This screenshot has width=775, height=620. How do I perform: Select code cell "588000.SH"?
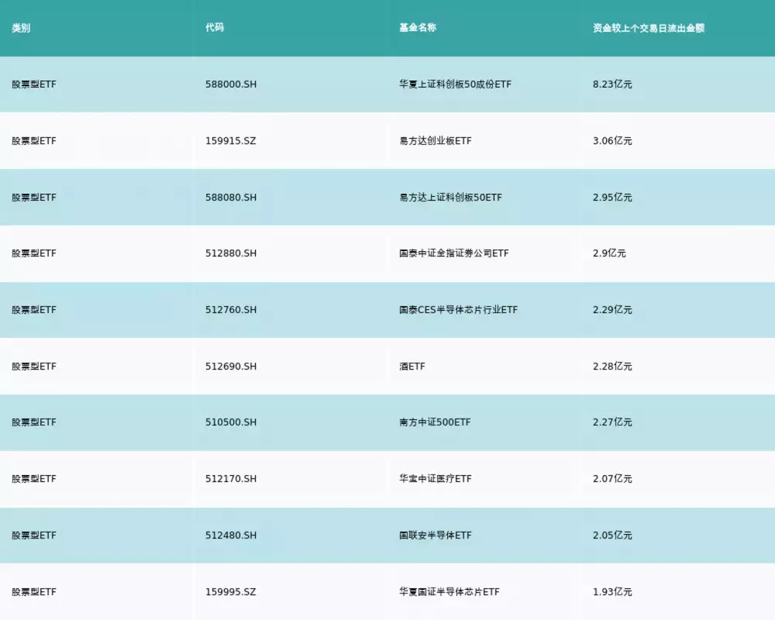point(231,84)
